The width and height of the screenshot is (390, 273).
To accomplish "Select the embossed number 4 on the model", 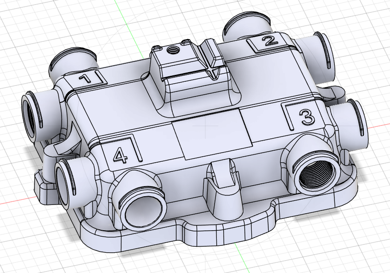I will coord(120,155).
